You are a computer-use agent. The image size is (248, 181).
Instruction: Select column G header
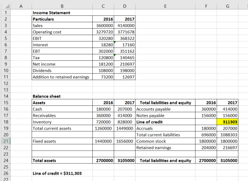(x=227, y=6)
